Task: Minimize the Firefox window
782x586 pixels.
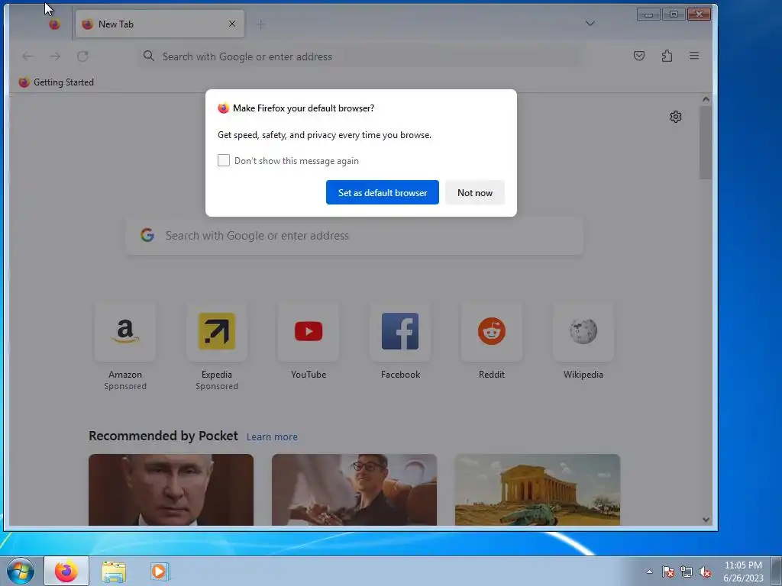Action: (648, 14)
